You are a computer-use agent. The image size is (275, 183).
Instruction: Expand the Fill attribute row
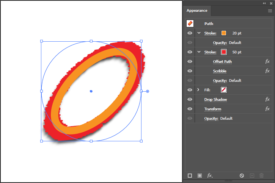coord(199,90)
